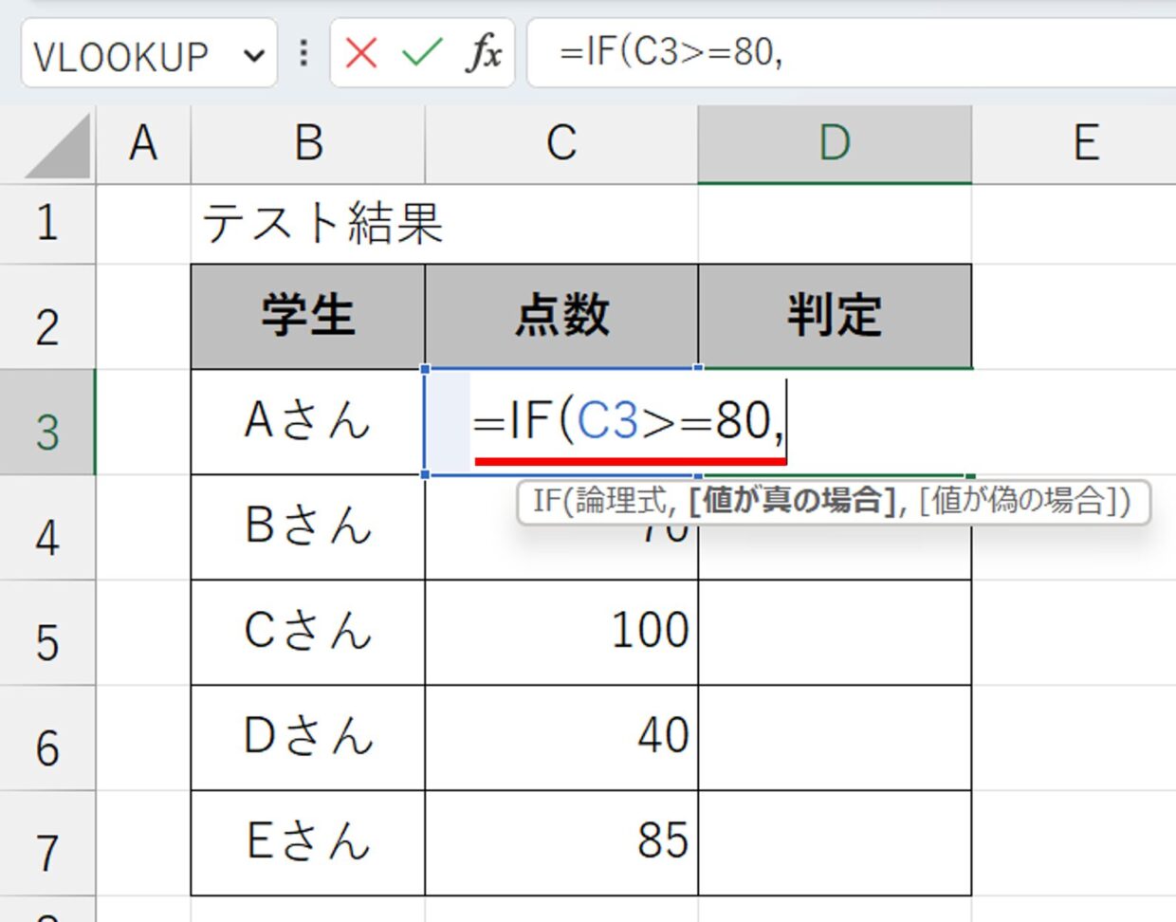
Task: Select column C header
Action: (x=561, y=144)
